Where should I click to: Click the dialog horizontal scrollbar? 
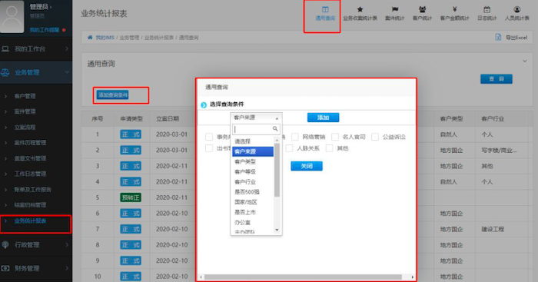(303, 277)
